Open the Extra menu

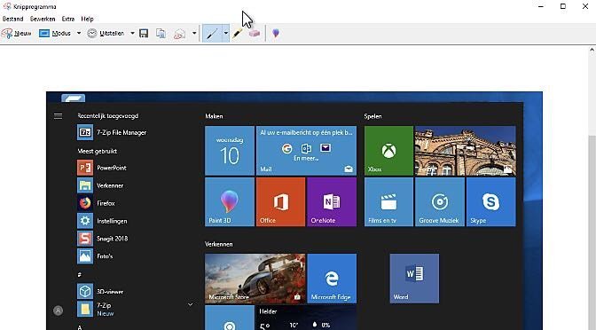(68, 19)
